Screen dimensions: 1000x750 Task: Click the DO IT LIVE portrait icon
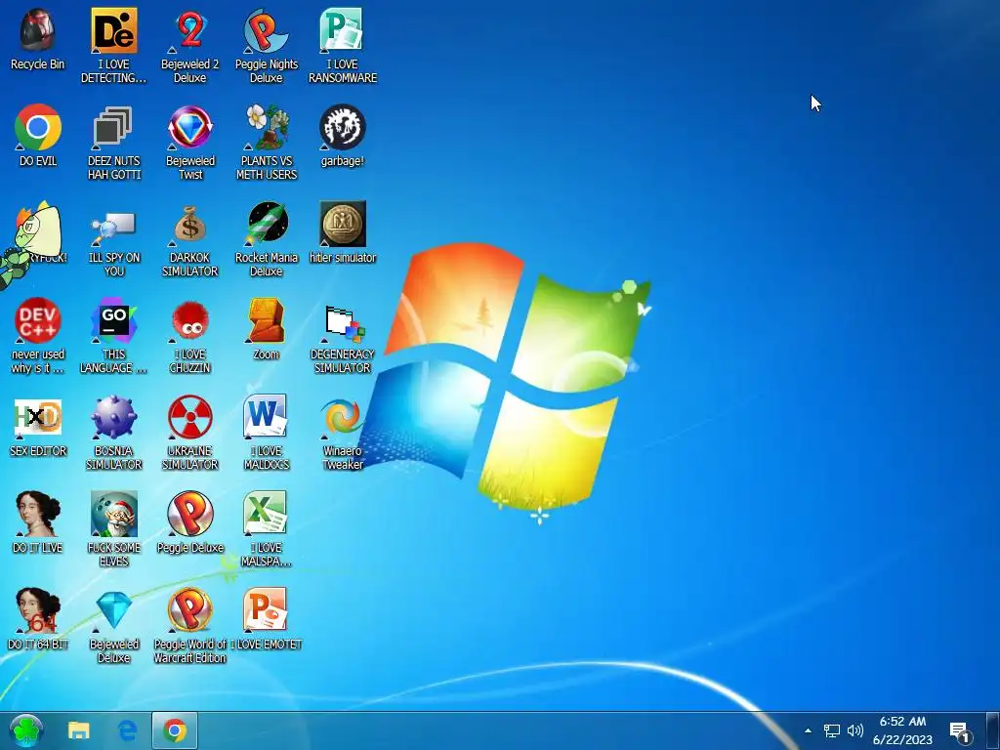(x=38, y=514)
